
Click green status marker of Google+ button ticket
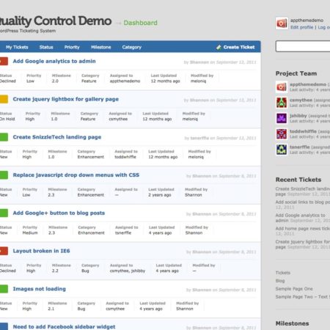coord(4,213)
